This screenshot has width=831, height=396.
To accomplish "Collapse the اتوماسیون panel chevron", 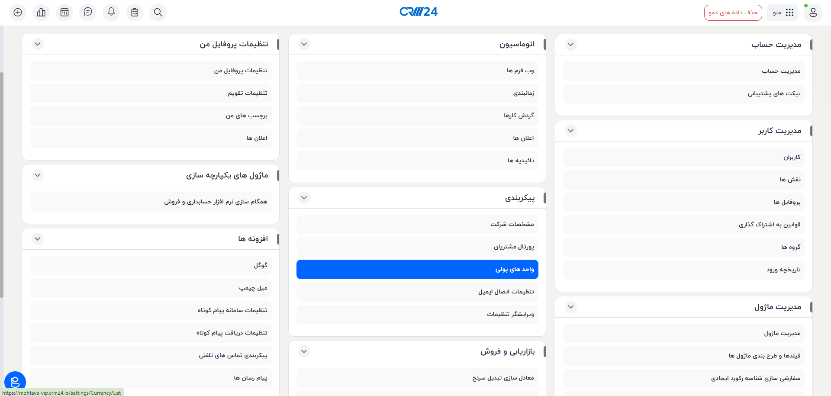I will tap(304, 44).
